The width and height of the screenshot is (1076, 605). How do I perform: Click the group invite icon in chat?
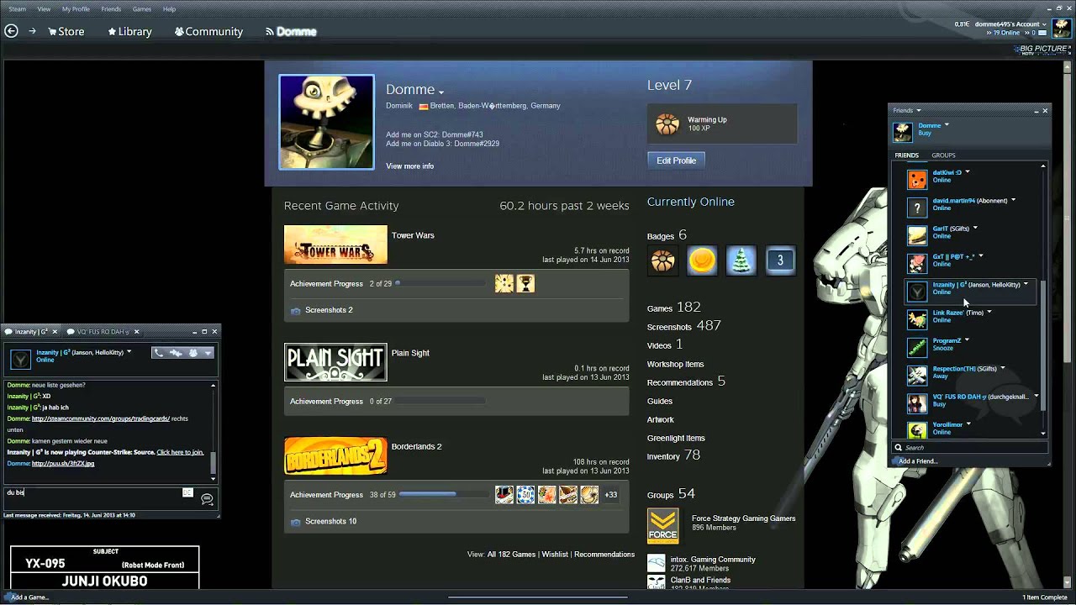coord(193,353)
